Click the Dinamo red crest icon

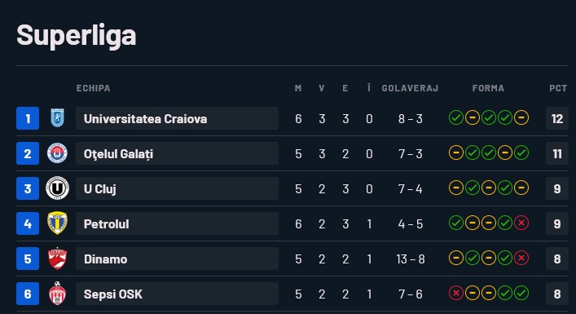pos(57,259)
